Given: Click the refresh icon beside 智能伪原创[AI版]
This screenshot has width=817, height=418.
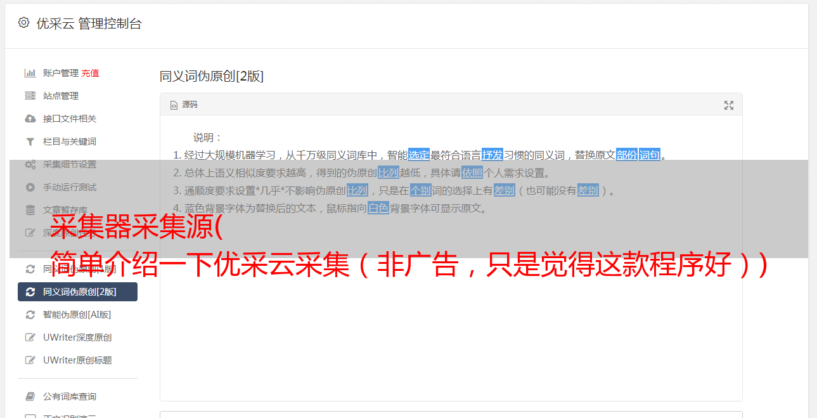Looking at the screenshot, I should tap(30, 315).
